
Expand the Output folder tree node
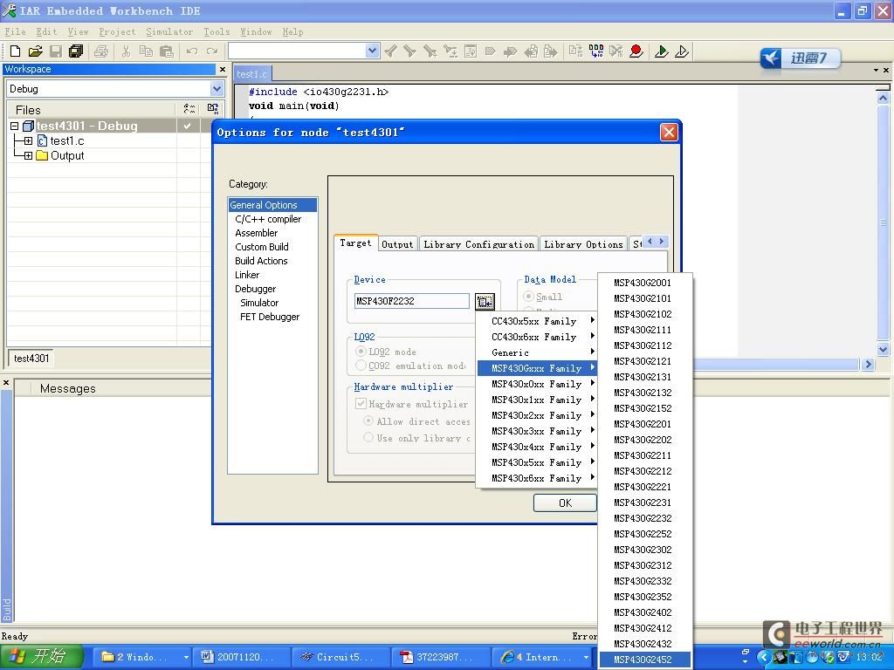coord(28,155)
